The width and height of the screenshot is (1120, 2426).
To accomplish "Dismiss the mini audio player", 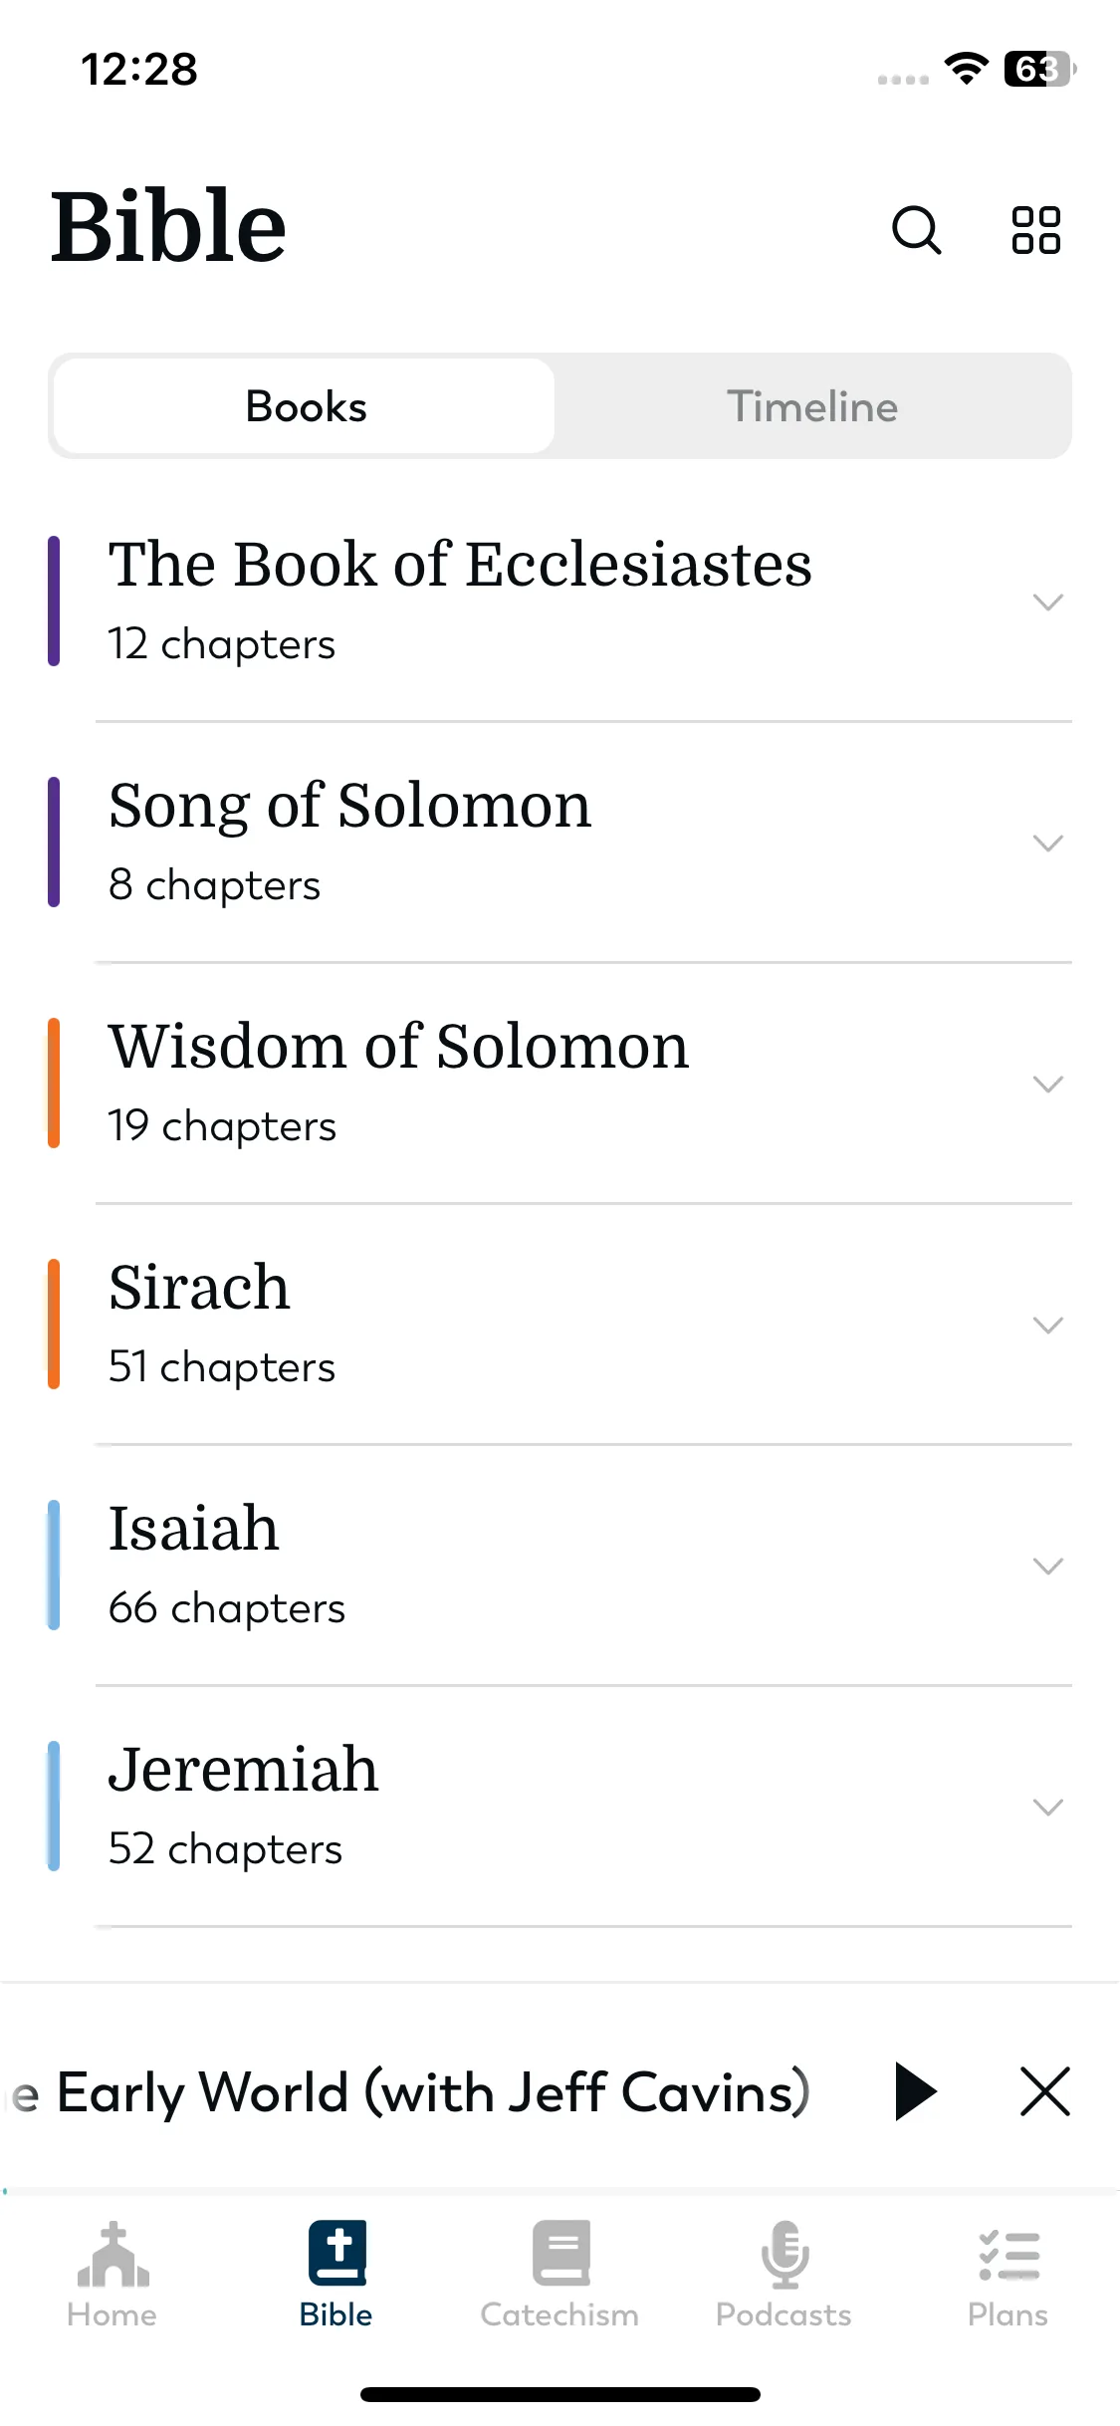I will tap(1045, 2091).
